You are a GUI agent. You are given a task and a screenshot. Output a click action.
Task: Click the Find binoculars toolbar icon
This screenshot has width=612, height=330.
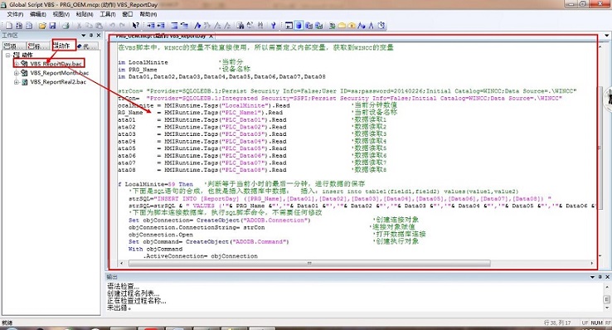click(x=240, y=26)
